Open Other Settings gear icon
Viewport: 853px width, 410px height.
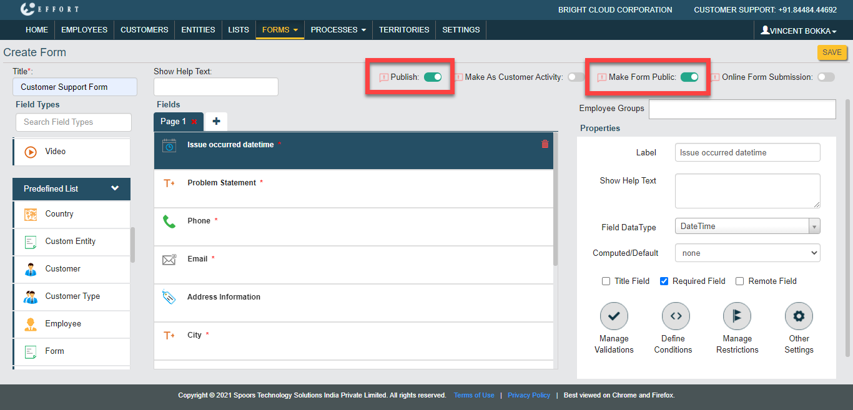click(x=799, y=316)
